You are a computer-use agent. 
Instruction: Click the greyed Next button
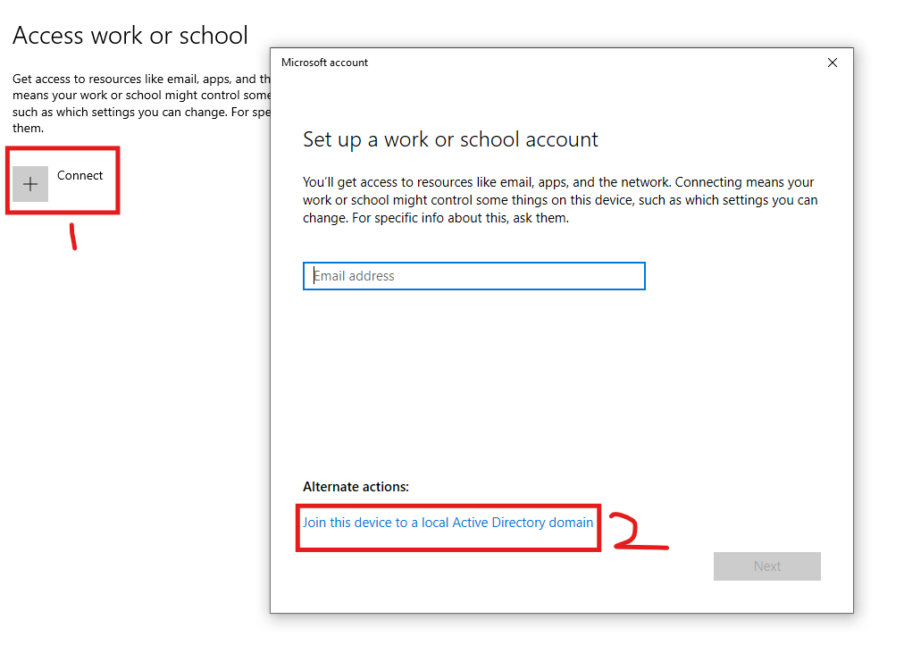point(766,566)
